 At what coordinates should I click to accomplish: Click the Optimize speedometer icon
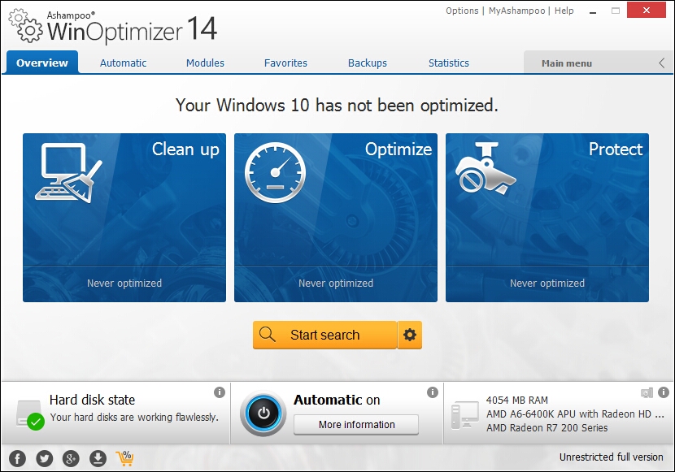click(276, 173)
